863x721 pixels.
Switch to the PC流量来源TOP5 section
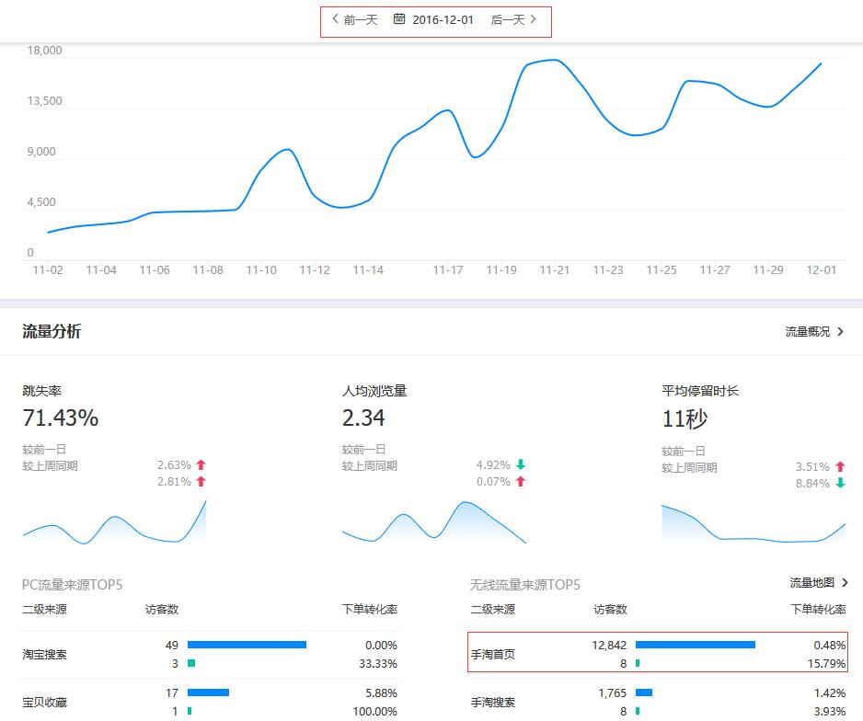(x=71, y=584)
